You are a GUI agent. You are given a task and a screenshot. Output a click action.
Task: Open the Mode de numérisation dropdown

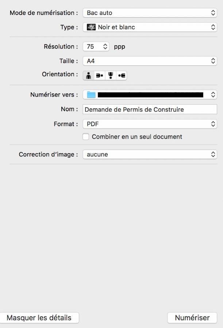click(150, 13)
